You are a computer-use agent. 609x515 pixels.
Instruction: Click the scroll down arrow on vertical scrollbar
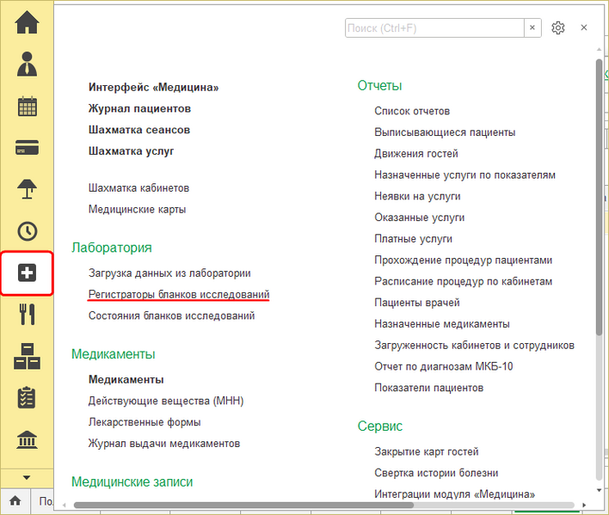click(x=599, y=490)
